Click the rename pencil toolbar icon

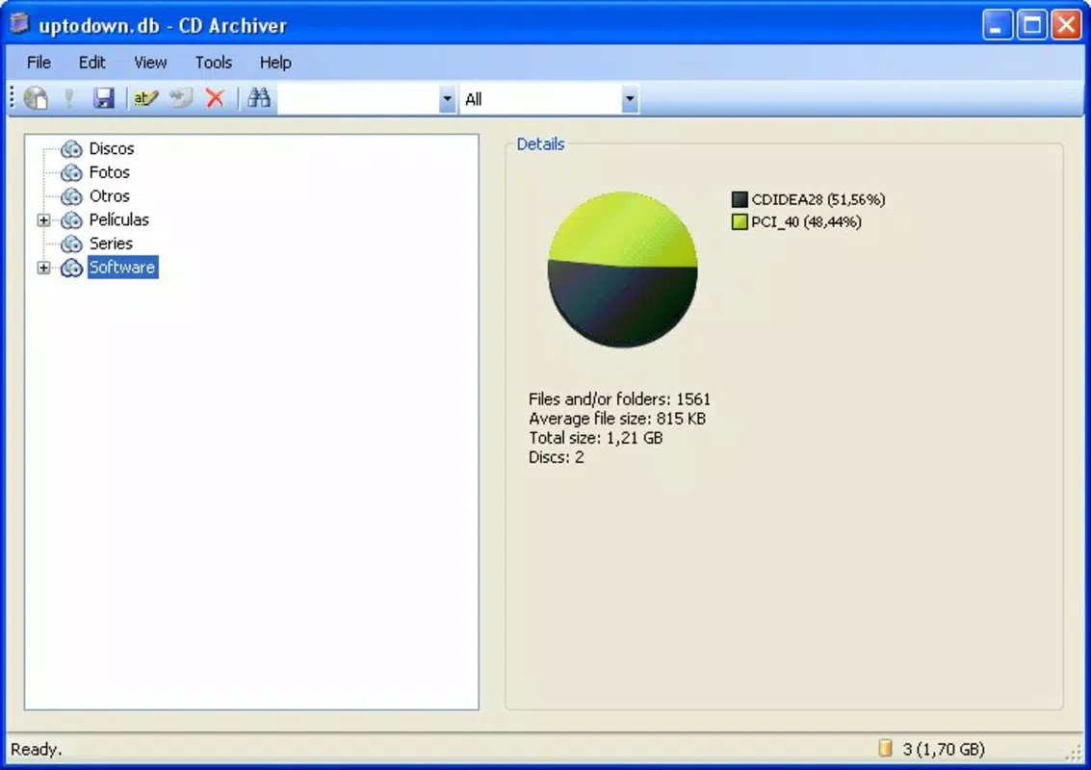[x=146, y=98]
